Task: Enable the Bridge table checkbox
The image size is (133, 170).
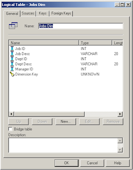Action: [x=10, y=129]
